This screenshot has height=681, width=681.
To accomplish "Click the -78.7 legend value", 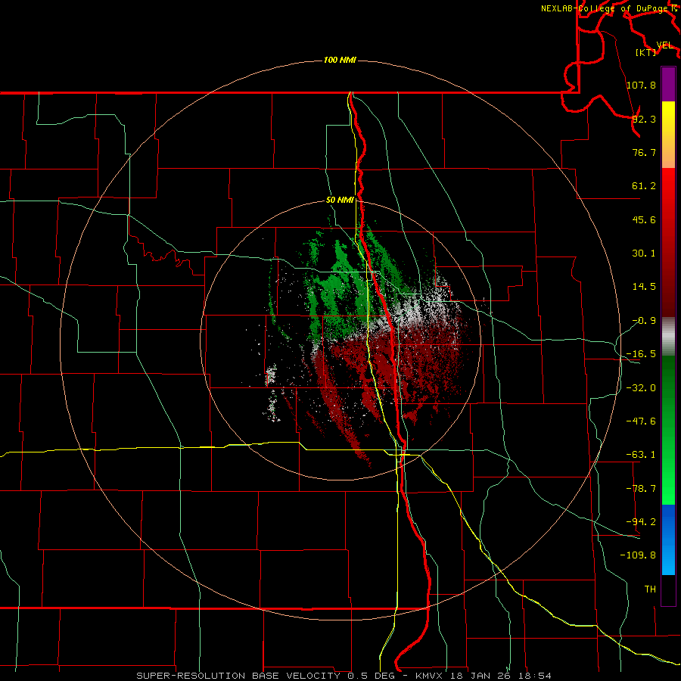I will [x=641, y=489].
